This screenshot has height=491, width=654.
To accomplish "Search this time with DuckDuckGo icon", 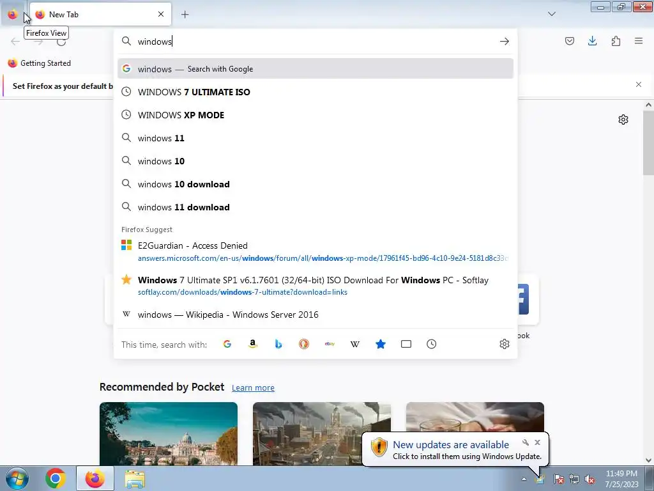I will 303,344.
